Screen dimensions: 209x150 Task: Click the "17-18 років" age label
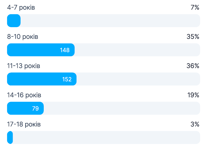24,124
